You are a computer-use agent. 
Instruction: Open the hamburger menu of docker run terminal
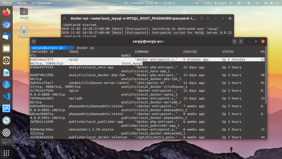click(208, 18)
